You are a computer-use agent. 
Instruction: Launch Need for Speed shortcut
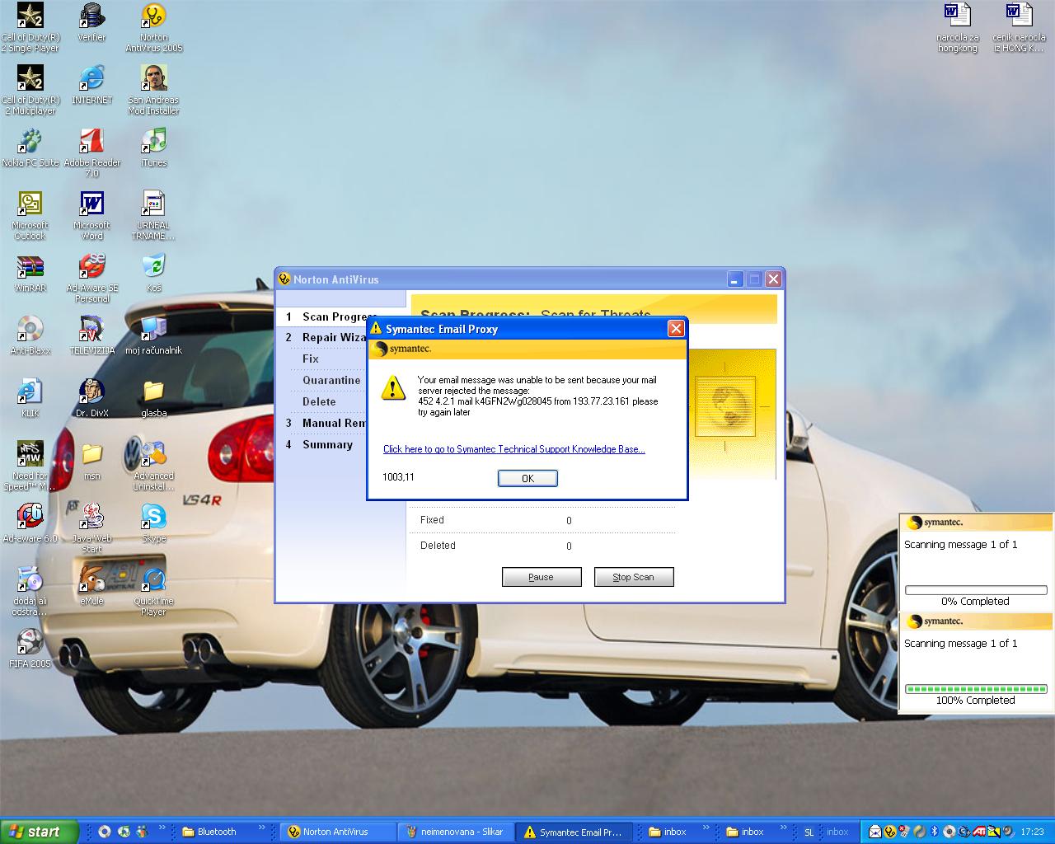[30, 466]
